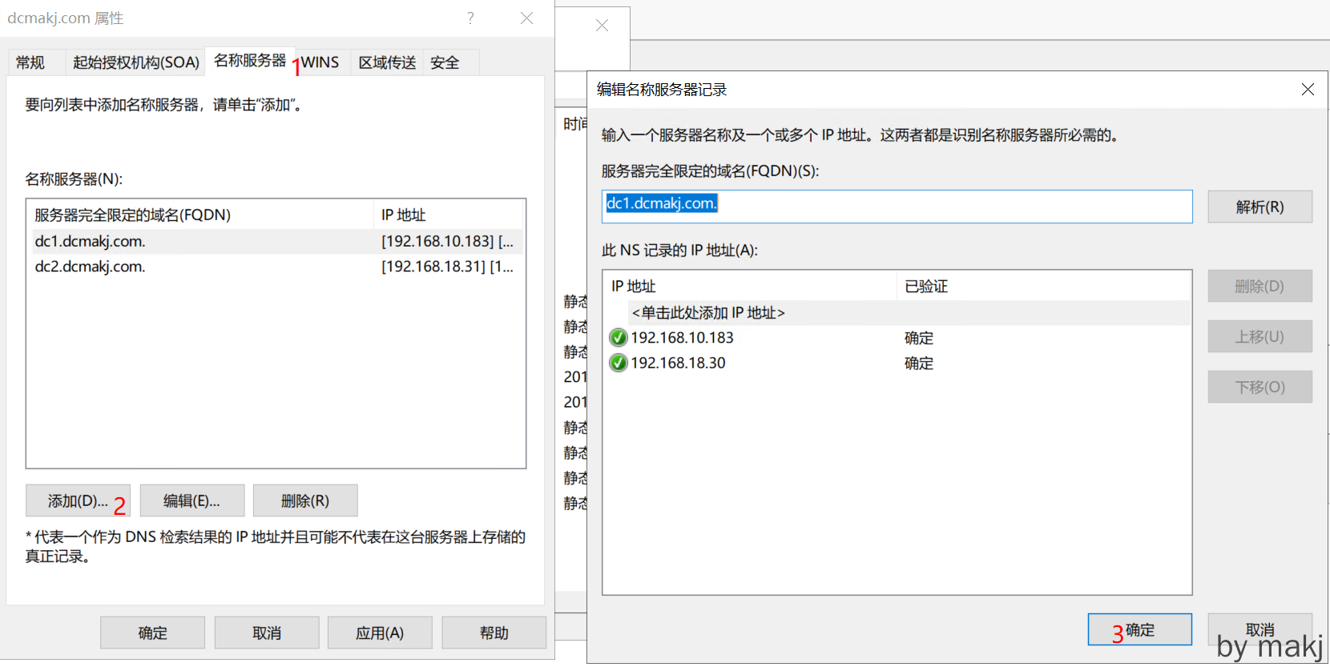Open the 安全 tab
This screenshot has width=1330, height=671.
click(445, 62)
